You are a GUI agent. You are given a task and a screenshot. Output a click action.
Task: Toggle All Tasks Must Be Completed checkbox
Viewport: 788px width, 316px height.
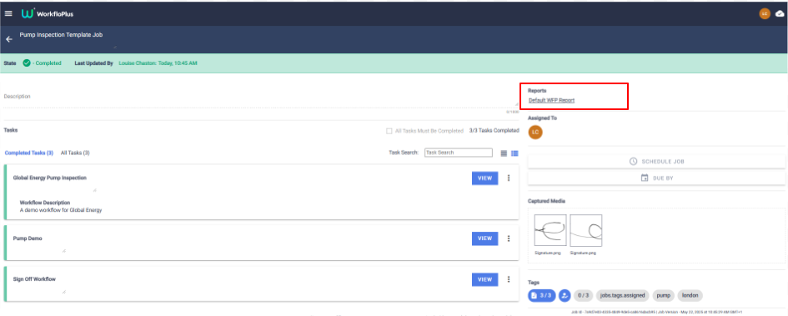pos(389,131)
